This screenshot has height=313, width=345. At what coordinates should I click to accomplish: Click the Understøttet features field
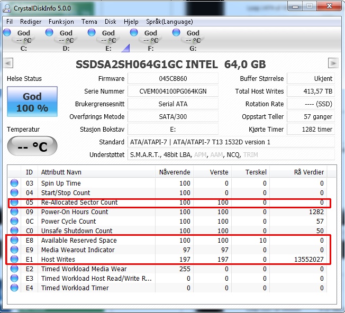point(231,155)
